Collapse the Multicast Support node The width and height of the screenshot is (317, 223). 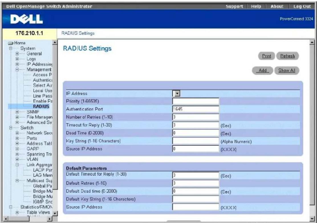[x=17, y=180]
